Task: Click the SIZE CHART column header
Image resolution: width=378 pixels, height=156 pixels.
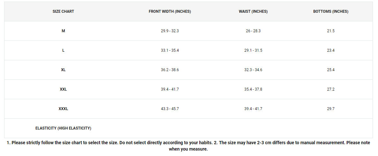Action: coord(63,11)
